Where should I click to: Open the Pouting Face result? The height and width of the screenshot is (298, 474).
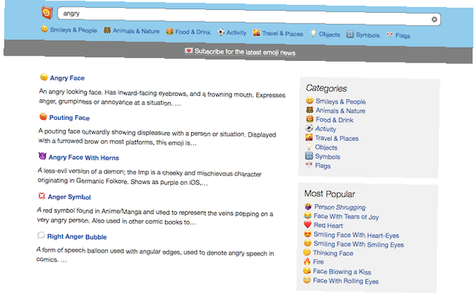pyautogui.click(x=69, y=117)
